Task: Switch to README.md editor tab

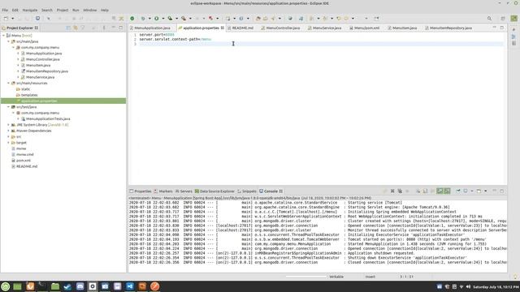Action: (242, 28)
